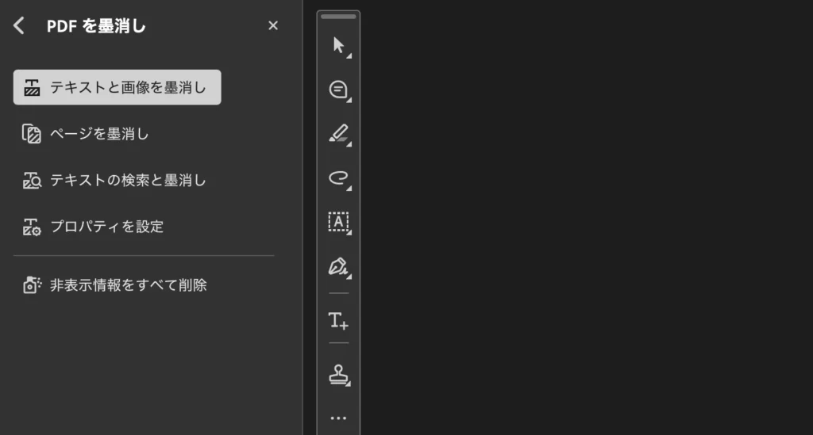Select the stamp tool
The height and width of the screenshot is (435, 813).
pyautogui.click(x=339, y=375)
